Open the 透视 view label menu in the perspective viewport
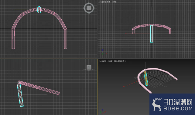This screenshot has height=115, width=195. click(x=105, y=61)
